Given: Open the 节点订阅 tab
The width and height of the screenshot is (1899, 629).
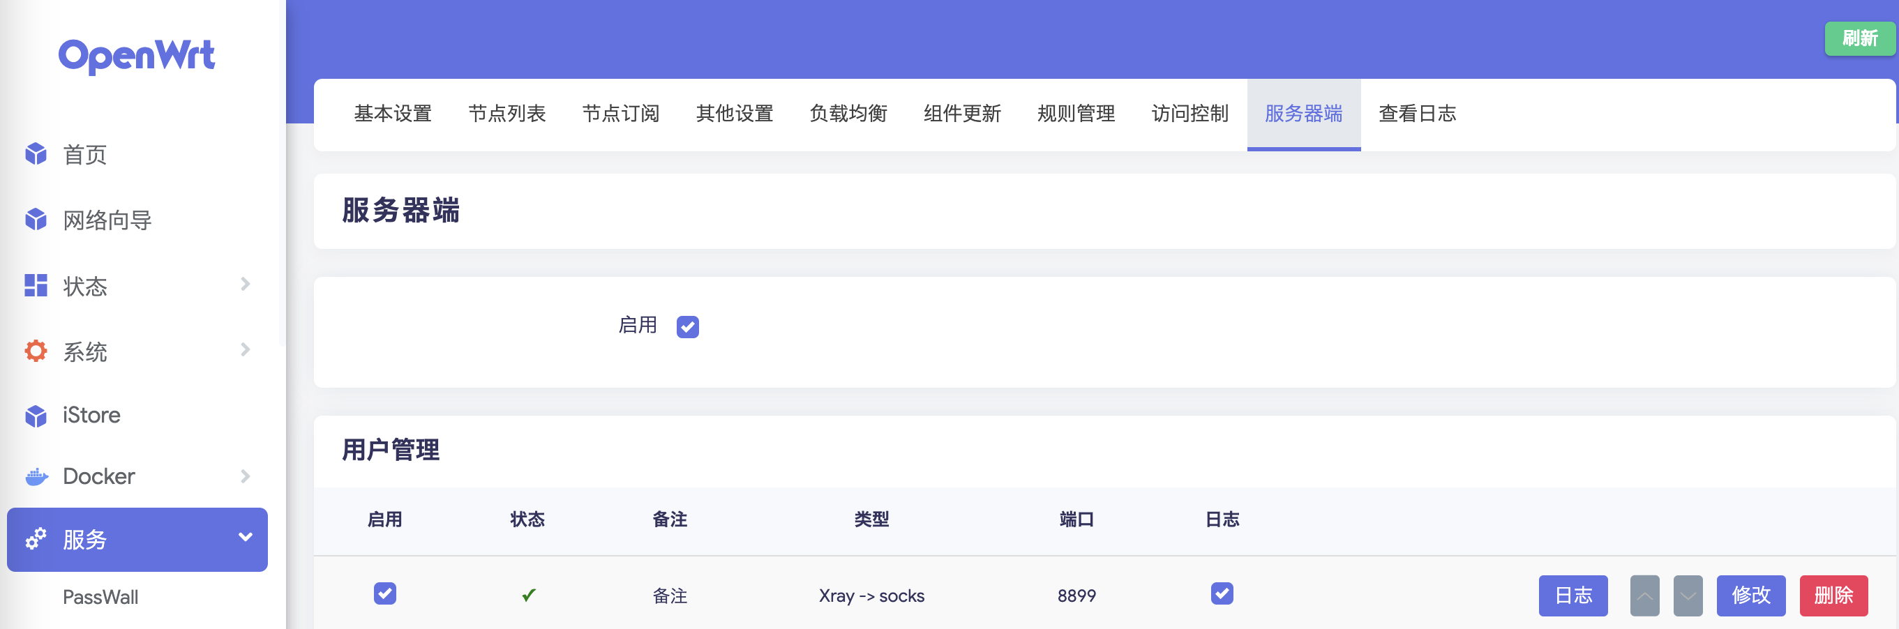Looking at the screenshot, I should [x=621, y=114].
